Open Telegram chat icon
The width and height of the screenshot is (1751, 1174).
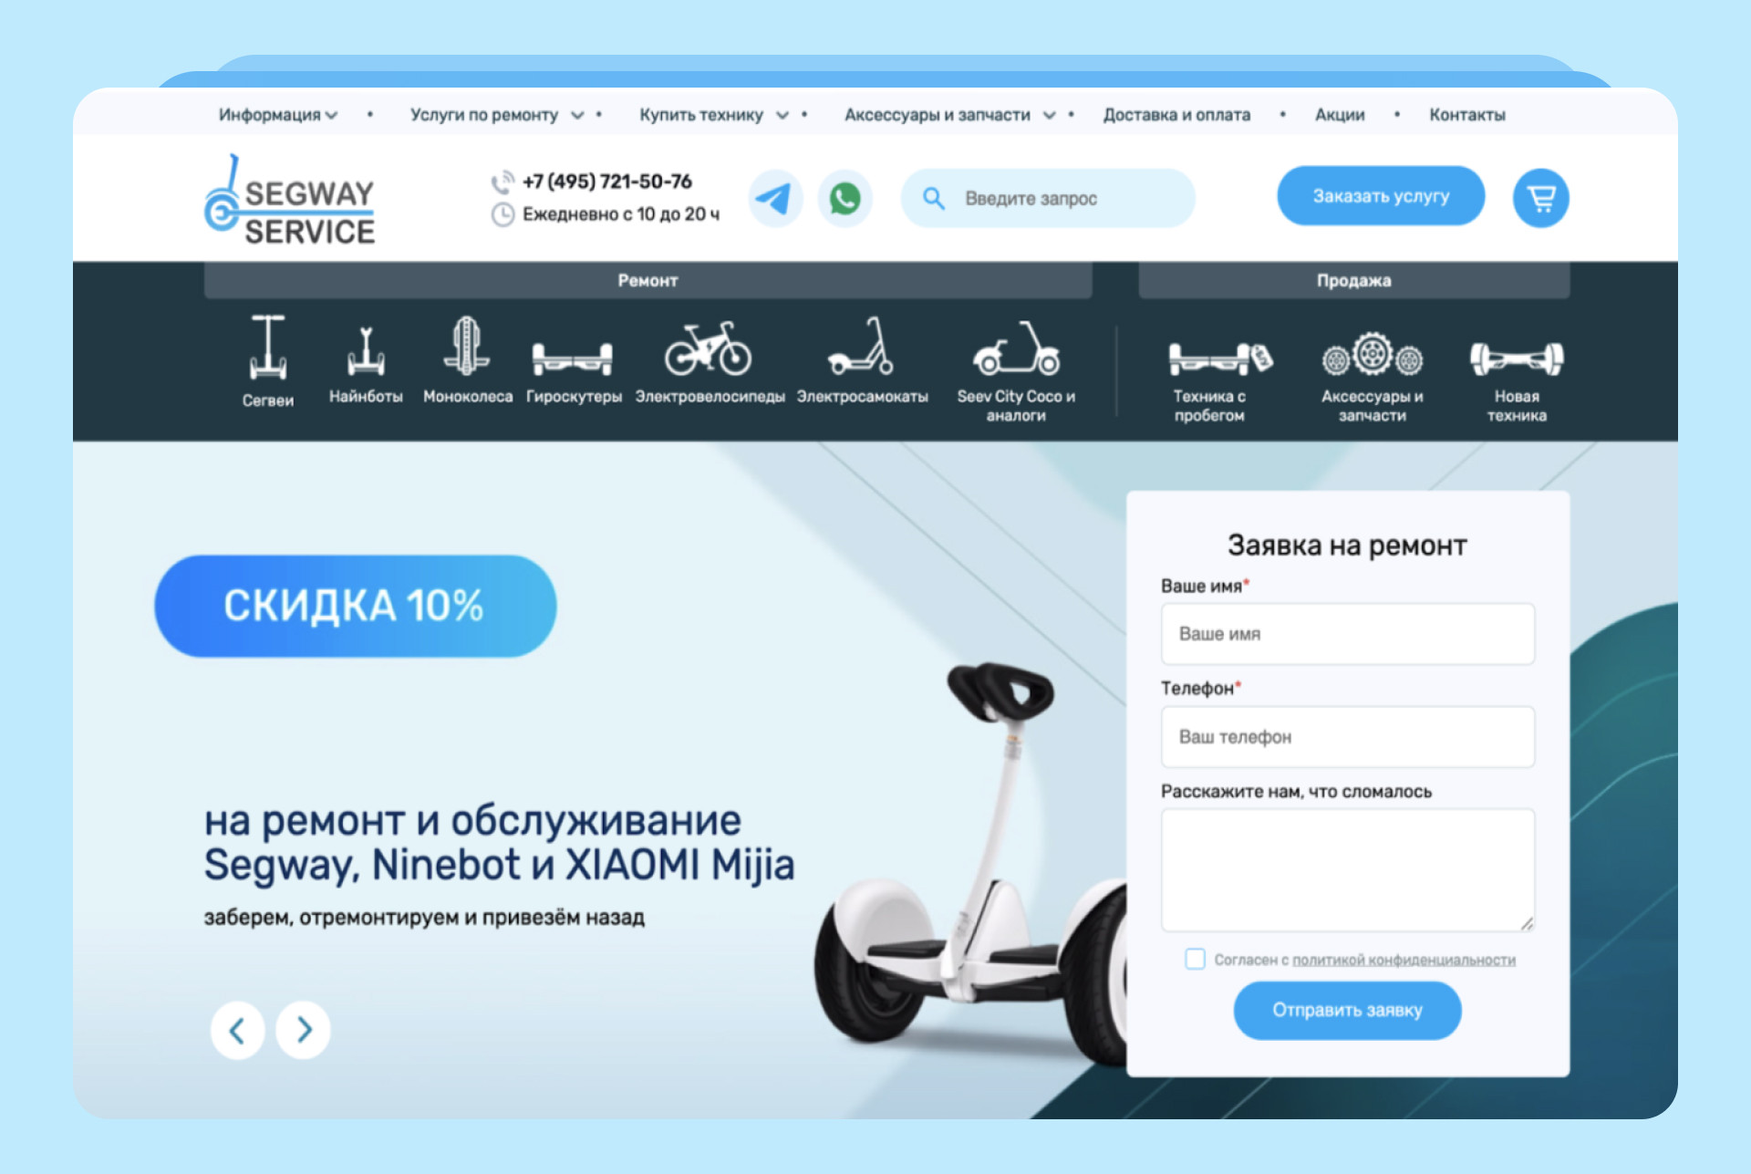[775, 198]
